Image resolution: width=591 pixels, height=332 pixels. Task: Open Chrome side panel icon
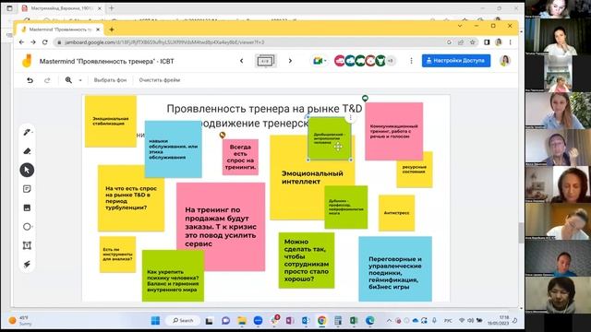487,42
